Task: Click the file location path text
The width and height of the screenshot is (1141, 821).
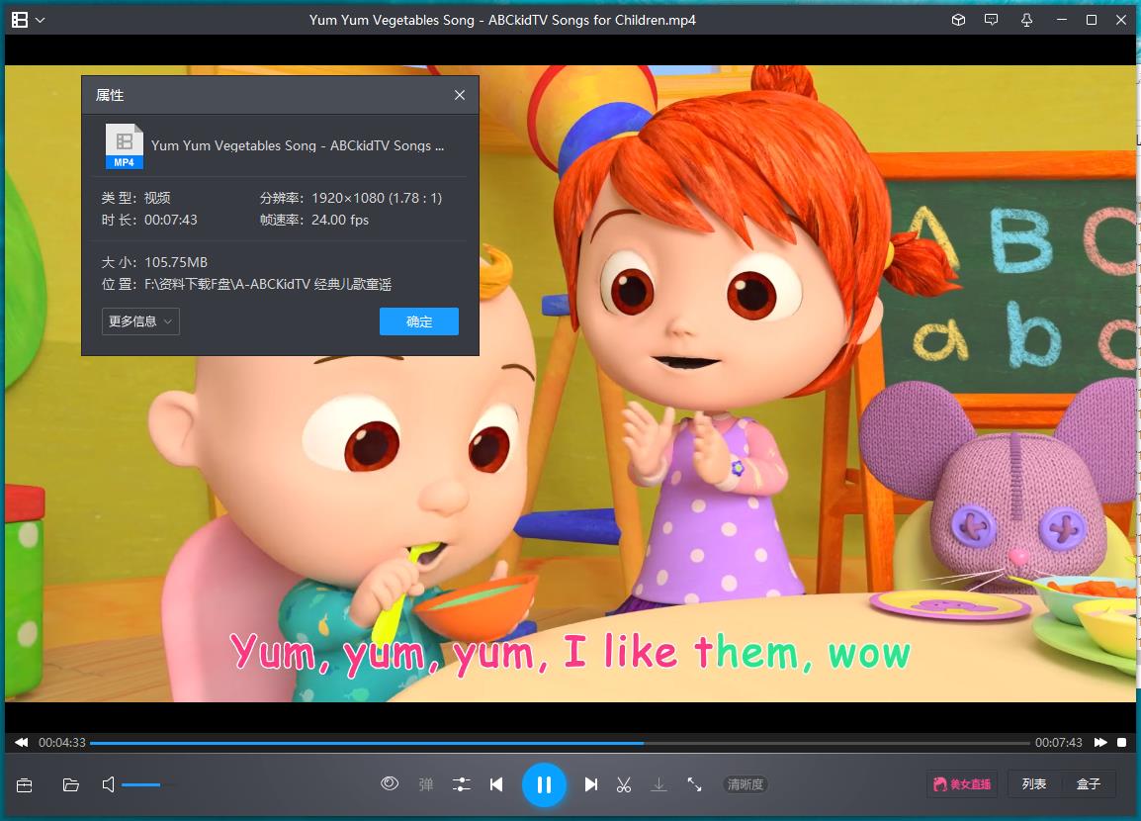Action: pyautogui.click(x=268, y=284)
